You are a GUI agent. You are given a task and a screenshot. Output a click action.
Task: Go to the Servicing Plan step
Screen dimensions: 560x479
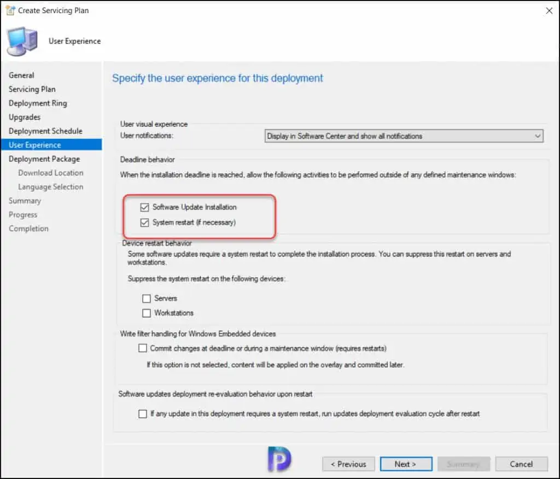32,89
